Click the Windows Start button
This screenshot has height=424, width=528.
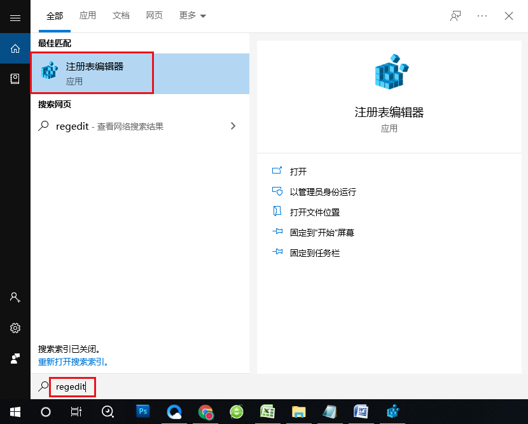[15, 411]
